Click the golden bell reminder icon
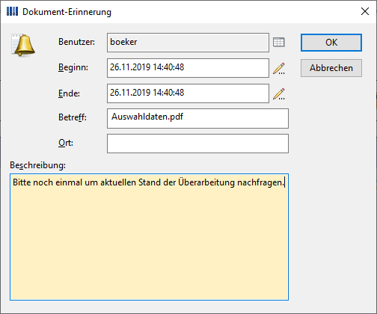This screenshot has height=314, width=377. [x=23, y=45]
